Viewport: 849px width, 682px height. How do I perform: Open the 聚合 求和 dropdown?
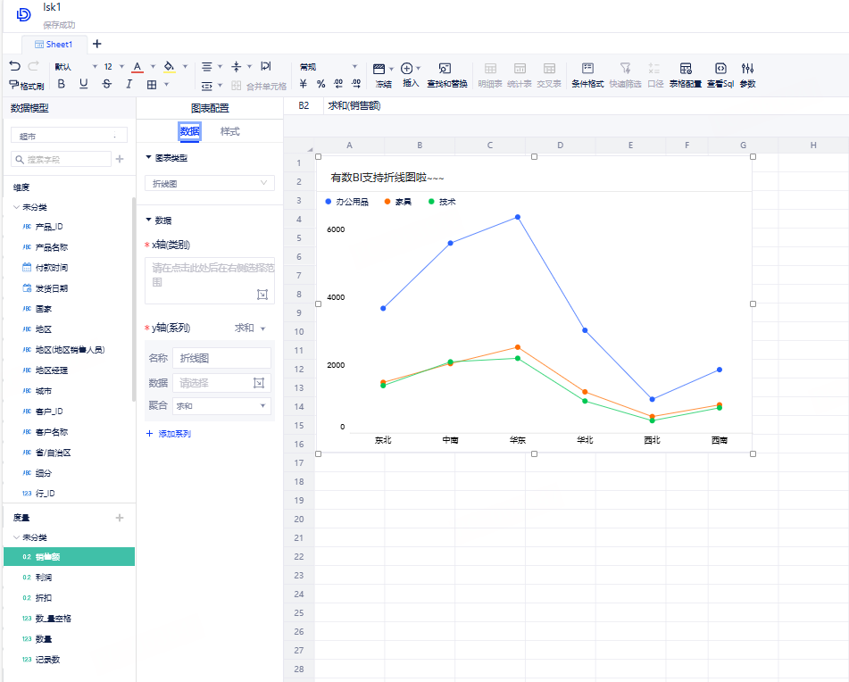(221, 406)
